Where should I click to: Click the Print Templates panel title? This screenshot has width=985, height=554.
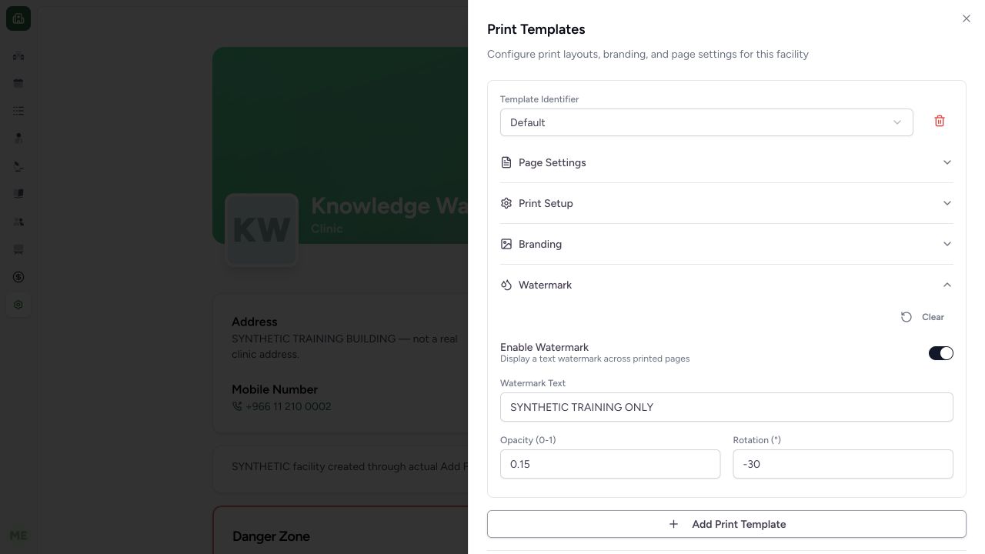(536, 29)
